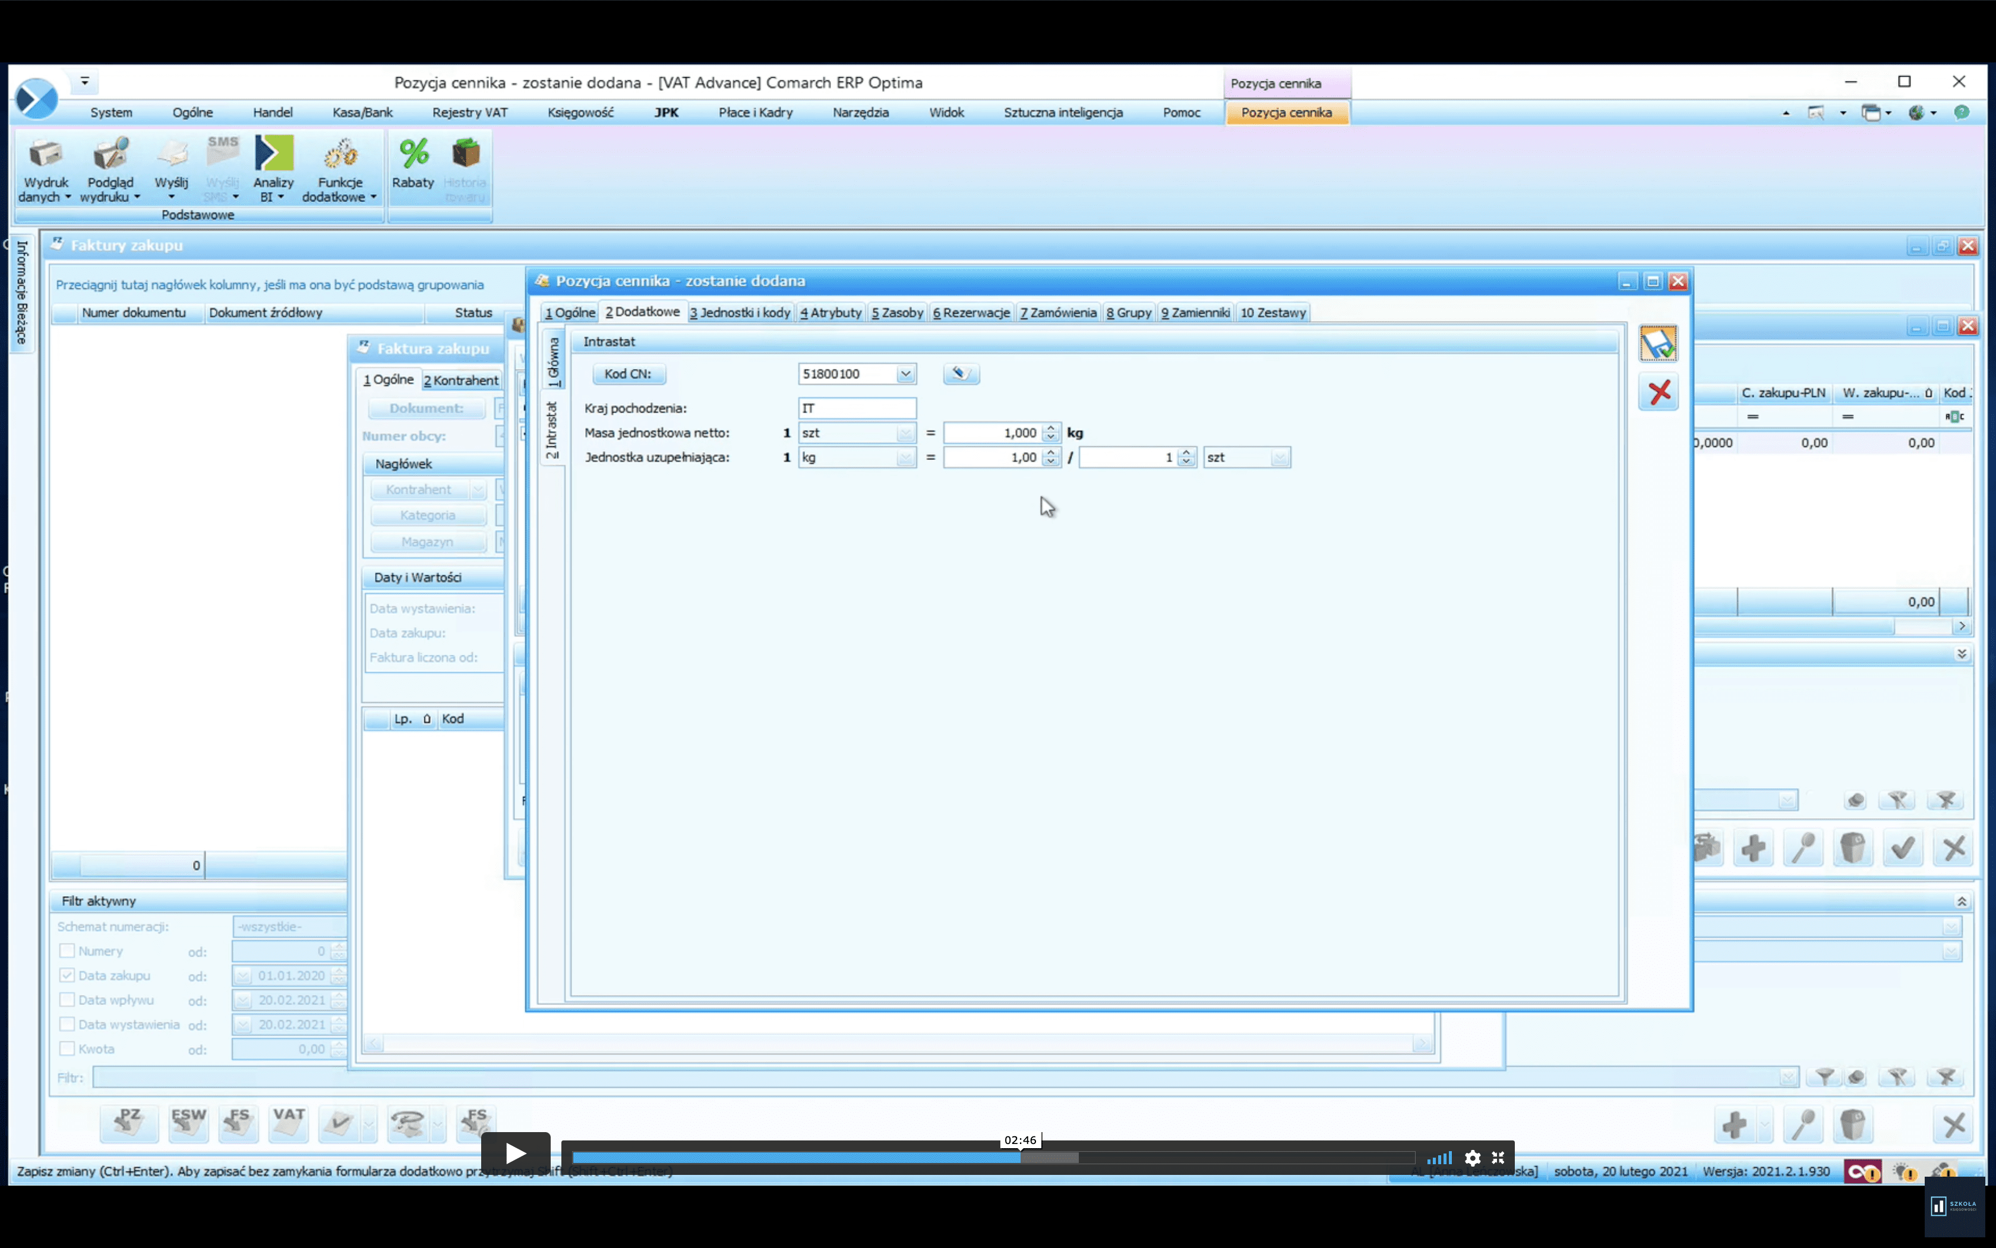Click the Rabaty percent icon
This screenshot has height=1248, width=1996.
tap(413, 164)
